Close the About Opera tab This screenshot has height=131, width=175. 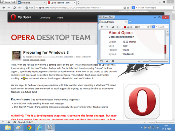coord(126,22)
